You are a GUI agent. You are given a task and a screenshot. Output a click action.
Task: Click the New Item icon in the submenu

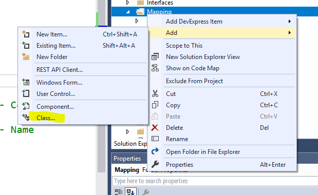(x=26, y=34)
